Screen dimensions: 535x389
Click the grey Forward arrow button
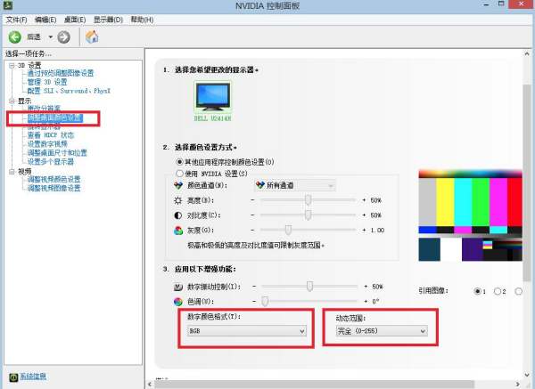(63, 37)
